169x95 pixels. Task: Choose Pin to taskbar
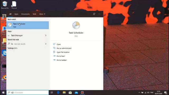click(x=62, y=60)
